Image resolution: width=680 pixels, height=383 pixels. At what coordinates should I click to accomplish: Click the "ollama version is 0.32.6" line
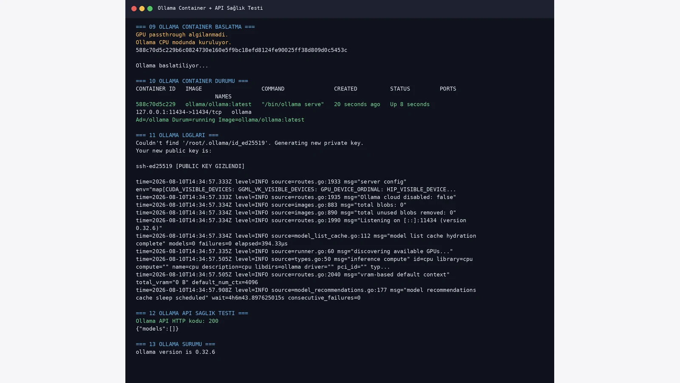pyautogui.click(x=176, y=352)
